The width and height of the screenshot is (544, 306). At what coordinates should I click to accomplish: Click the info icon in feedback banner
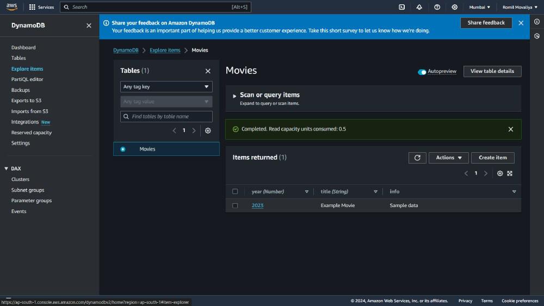tap(106, 23)
